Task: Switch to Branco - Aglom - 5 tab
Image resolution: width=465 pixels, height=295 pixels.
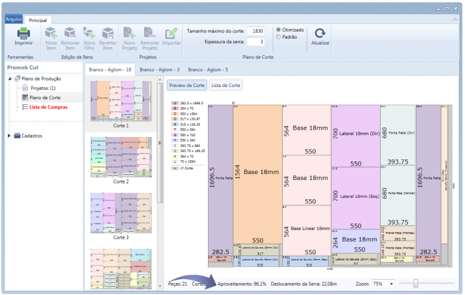Action: click(x=207, y=69)
